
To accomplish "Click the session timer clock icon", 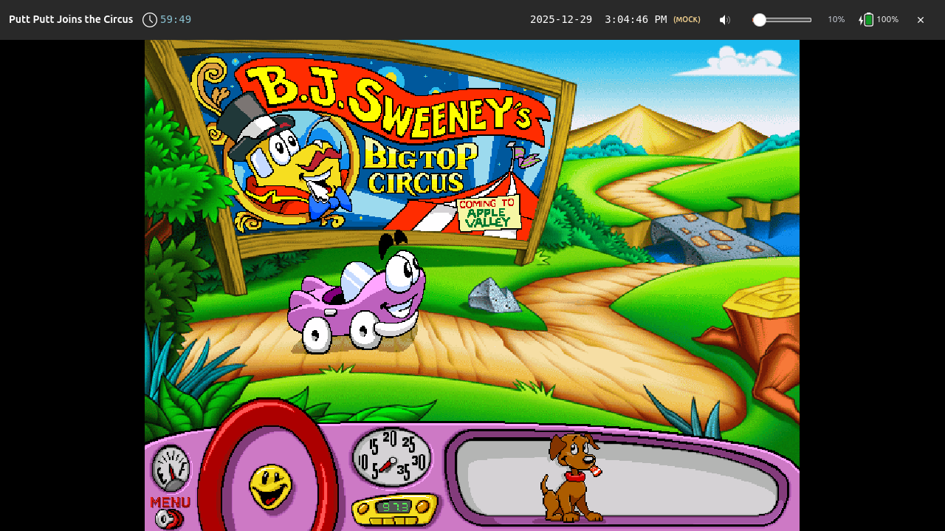I will click(x=150, y=20).
